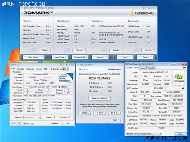The width and height of the screenshot is (190, 142).
Task: Click the BIOS save chip icon
Action: tap(183, 88)
